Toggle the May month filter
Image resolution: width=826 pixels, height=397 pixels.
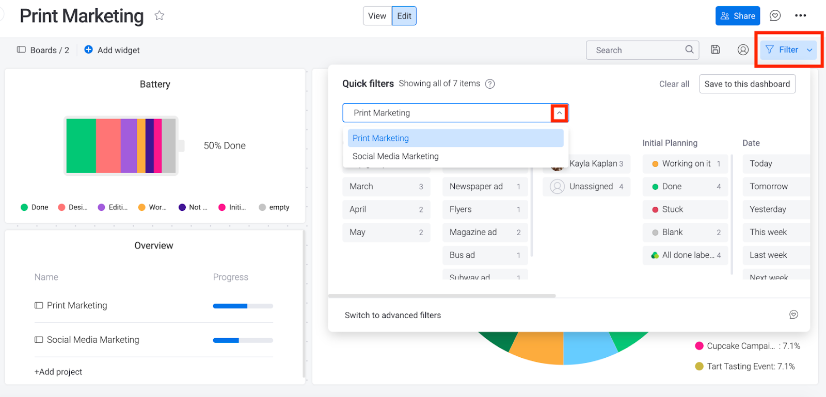coord(386,233)
